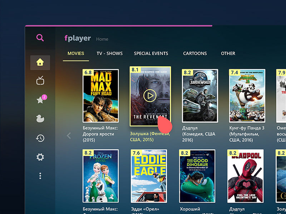Click the pink progress bar at top
This screenshot has width=286, height=214.
pos(119,26)
